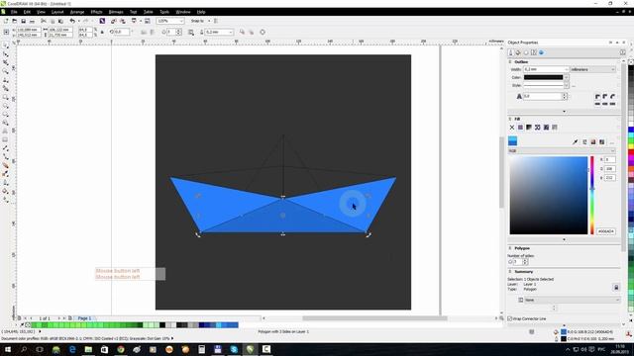Click the Windows Start button
This screenshot has width=634, height=356.
tap(7, 349)
